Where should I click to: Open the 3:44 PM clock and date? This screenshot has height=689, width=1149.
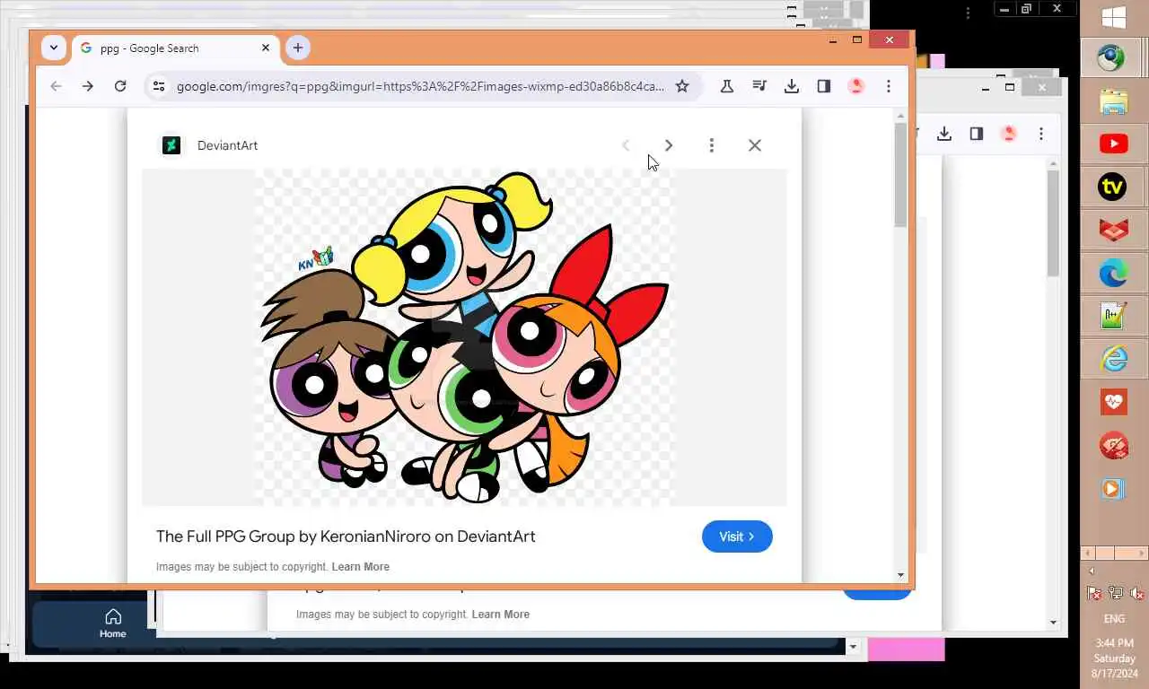click(x=1114, y=658)
